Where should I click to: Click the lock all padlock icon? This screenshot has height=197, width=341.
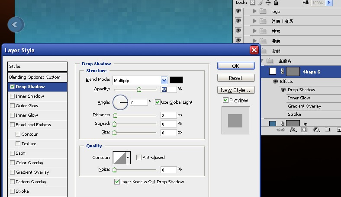pos(276,3)
